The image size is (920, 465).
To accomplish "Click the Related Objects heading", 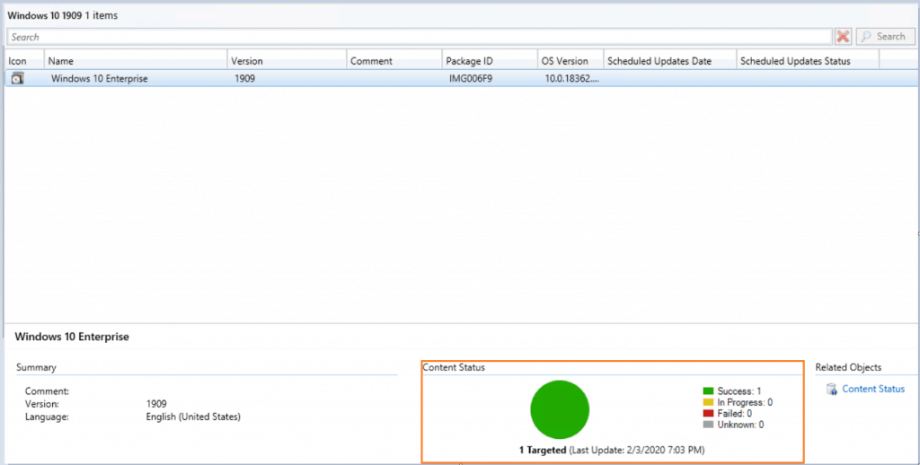I will 848,368.
